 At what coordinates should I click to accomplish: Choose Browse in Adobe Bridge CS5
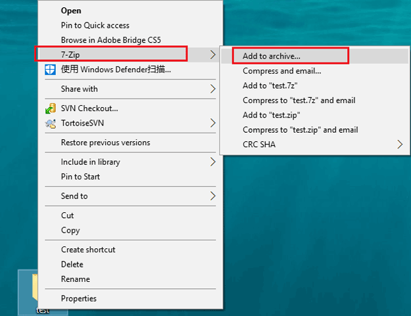tap(131, 40)
